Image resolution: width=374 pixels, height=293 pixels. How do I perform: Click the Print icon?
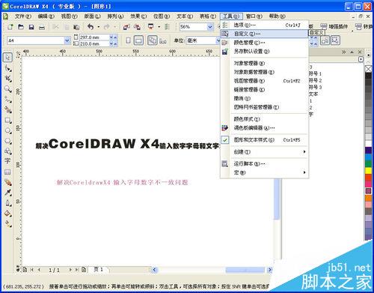click(x=42, y=27)
